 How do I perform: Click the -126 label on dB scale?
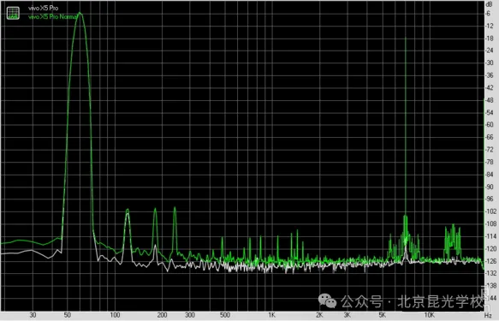[x=490, y=261]
